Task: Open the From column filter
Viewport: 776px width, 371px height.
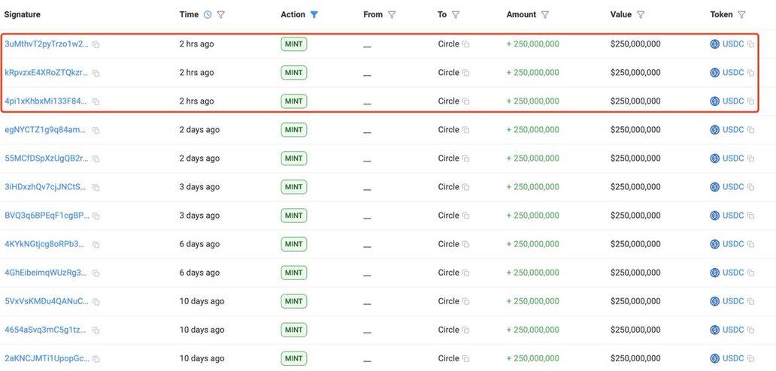Action: (391, 15)
